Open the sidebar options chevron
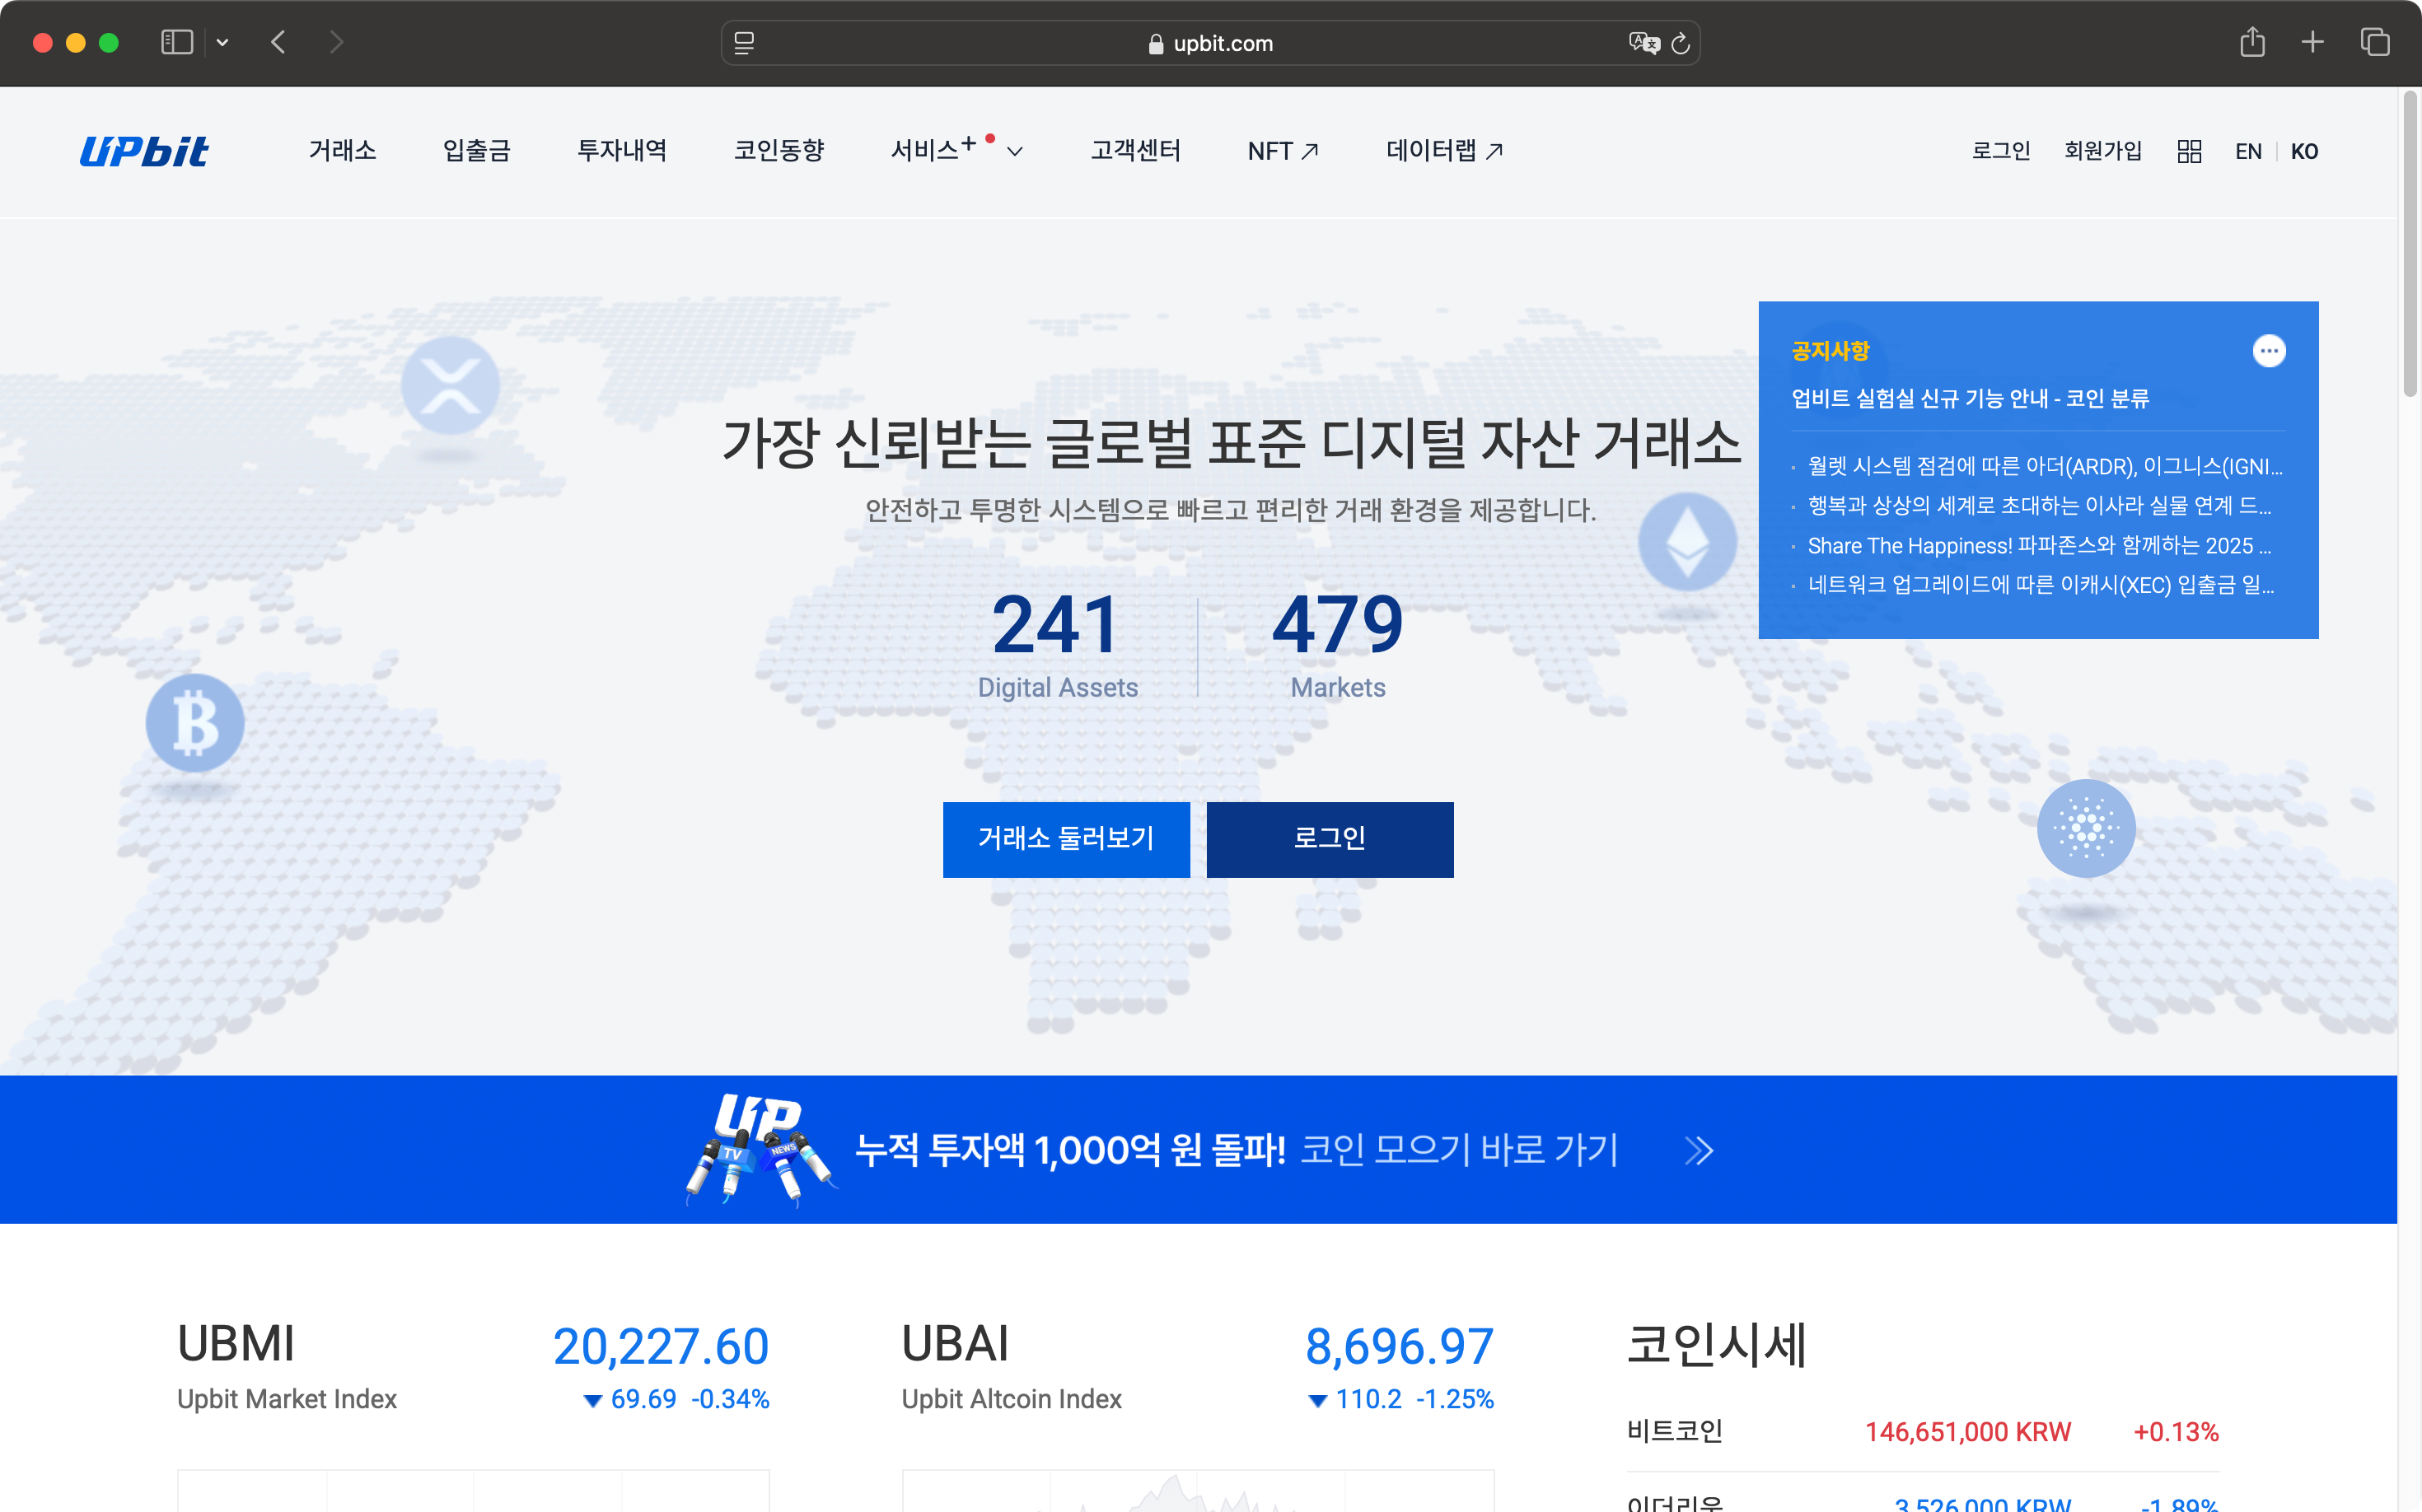Screen dimensions: 2422x1512 click(222, 42)
